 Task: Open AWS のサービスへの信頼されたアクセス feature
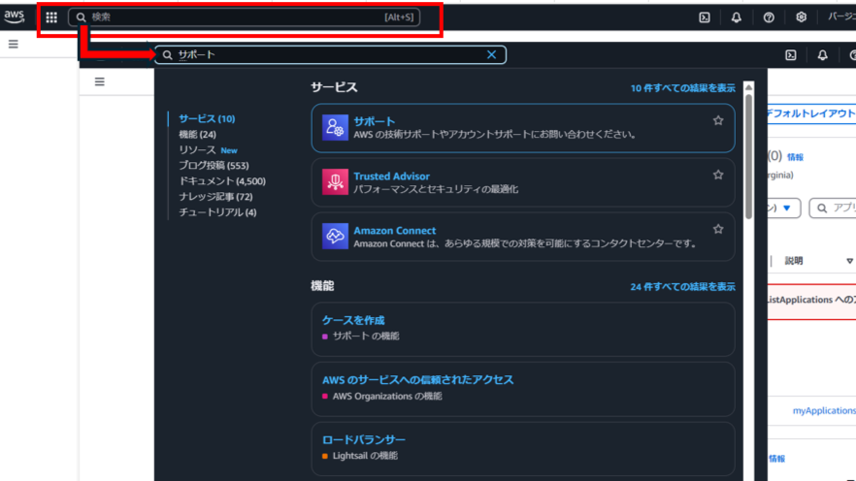click(x=417, y=380)
